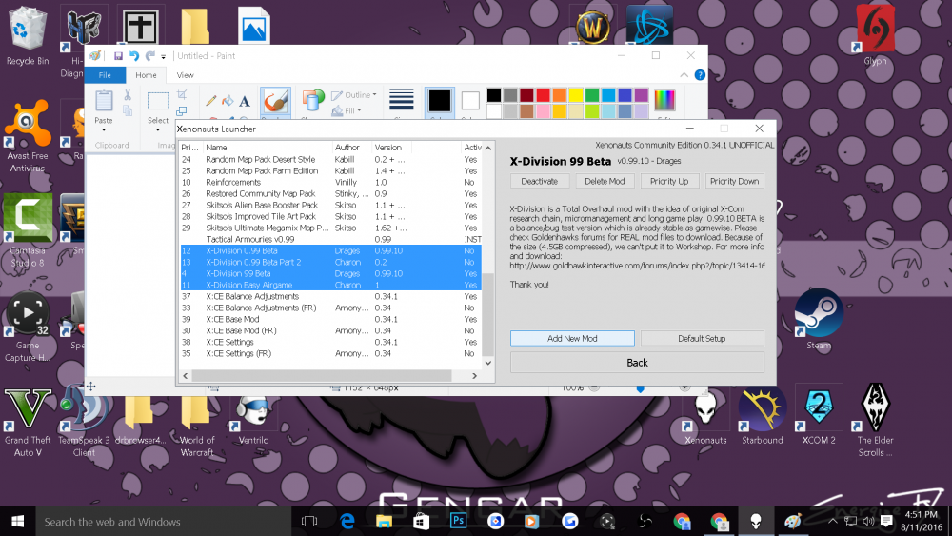
Task: Open the Starbound desktop shortcut
Action: tap(762, 416)
